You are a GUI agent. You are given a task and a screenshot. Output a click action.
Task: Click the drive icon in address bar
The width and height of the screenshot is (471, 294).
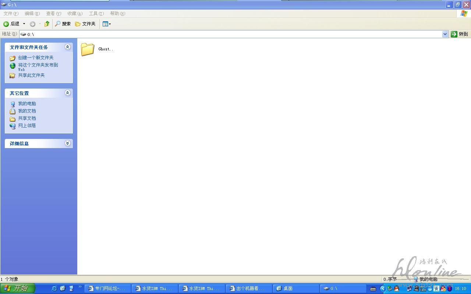[23, 34]
